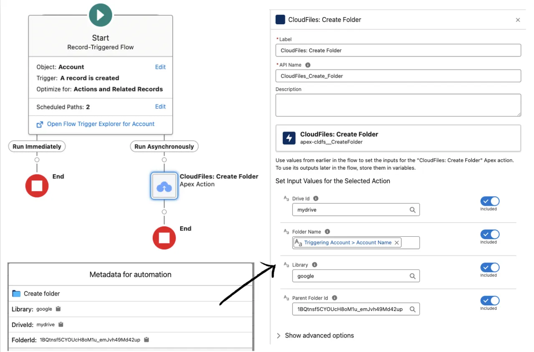Toggle Included switch for Drive Id
Screen dimensions: 534x352
point(489,200)
